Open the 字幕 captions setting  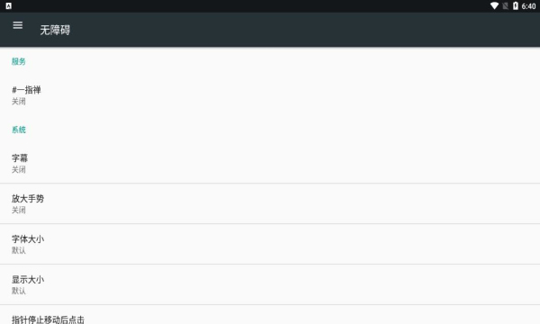pyautogui.click(x=270, y=163)
